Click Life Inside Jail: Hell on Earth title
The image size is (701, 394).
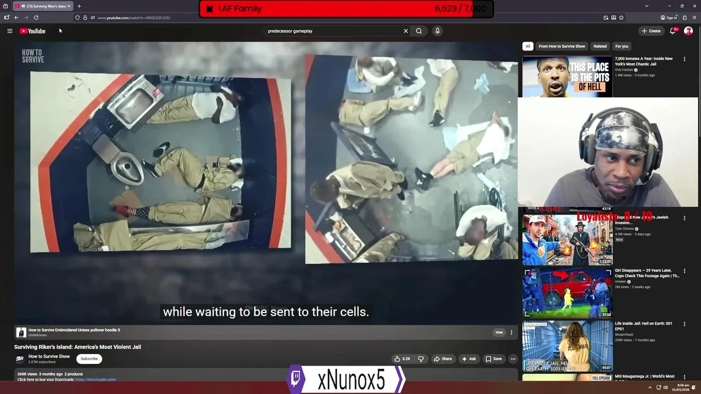pyautogui.click(x=643, y=326)
